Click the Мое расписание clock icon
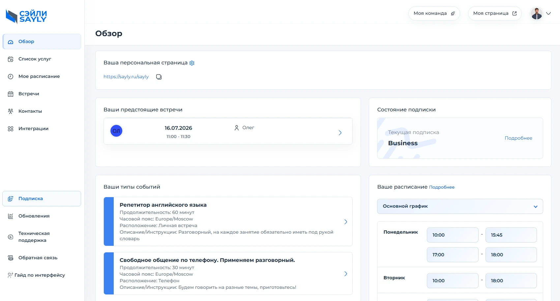The height and width of the screenshot is (301, 560). pos(11,77)
